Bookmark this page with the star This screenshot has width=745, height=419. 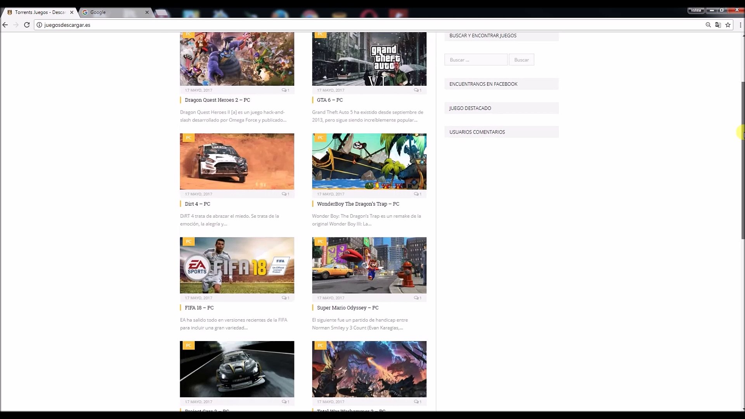coord(728,25)
